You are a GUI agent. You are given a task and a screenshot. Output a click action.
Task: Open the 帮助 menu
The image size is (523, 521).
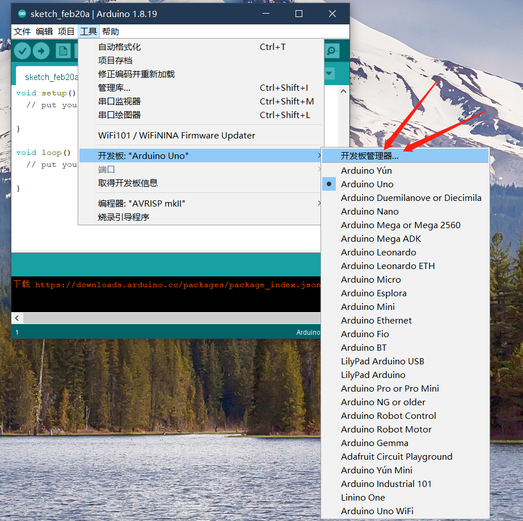(x=111, y=31)
